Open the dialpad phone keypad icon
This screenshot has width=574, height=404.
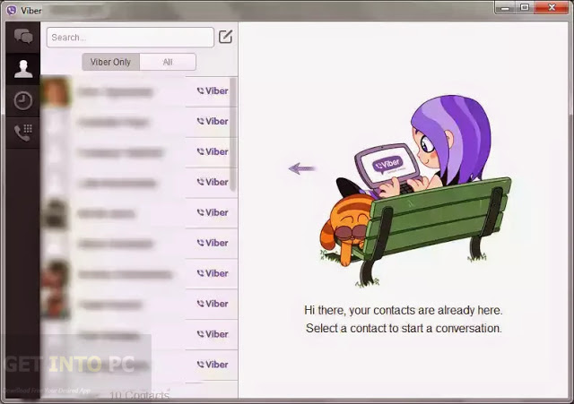click(x=23, y=133)
